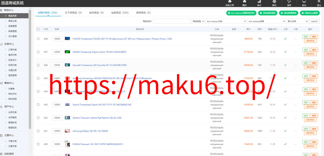Toggle the green 上架 check for ID 430
The image size is (324, 156).
coord(285,144)
